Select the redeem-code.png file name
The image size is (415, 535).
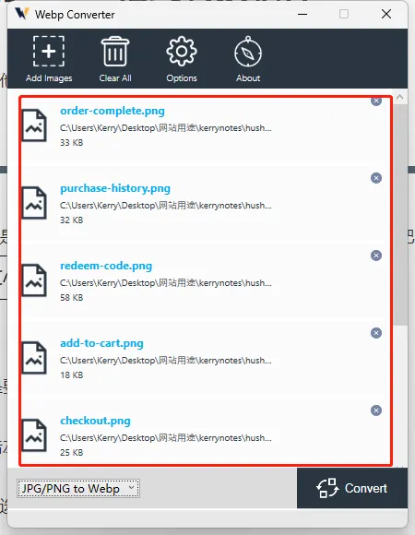tap(106, 266)
